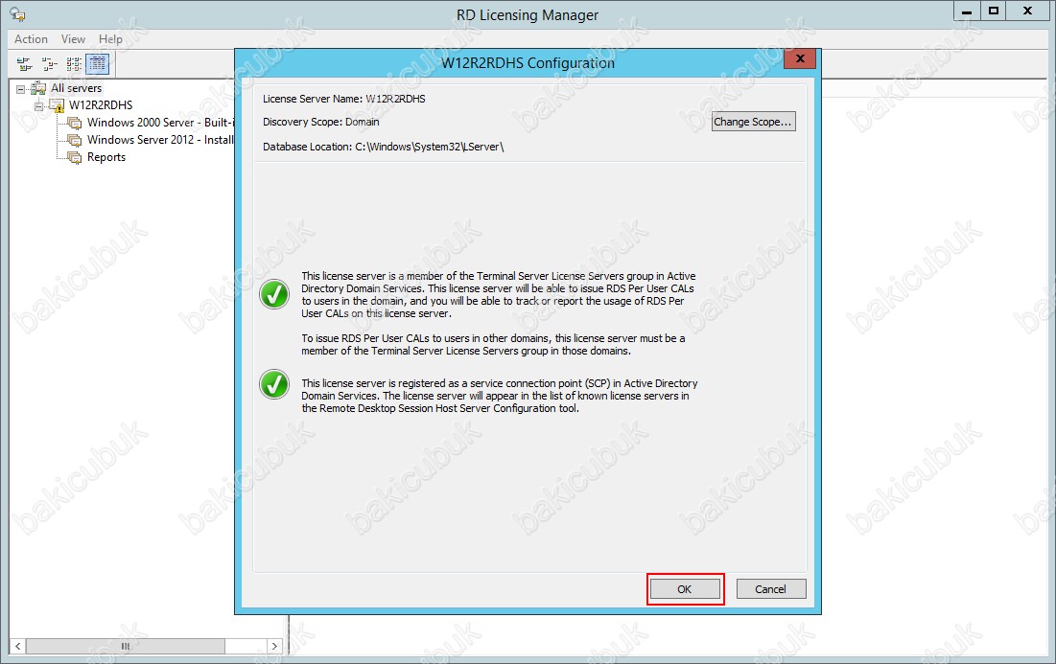
Task: Click Change Scope... button
Action: coord(753,122)
